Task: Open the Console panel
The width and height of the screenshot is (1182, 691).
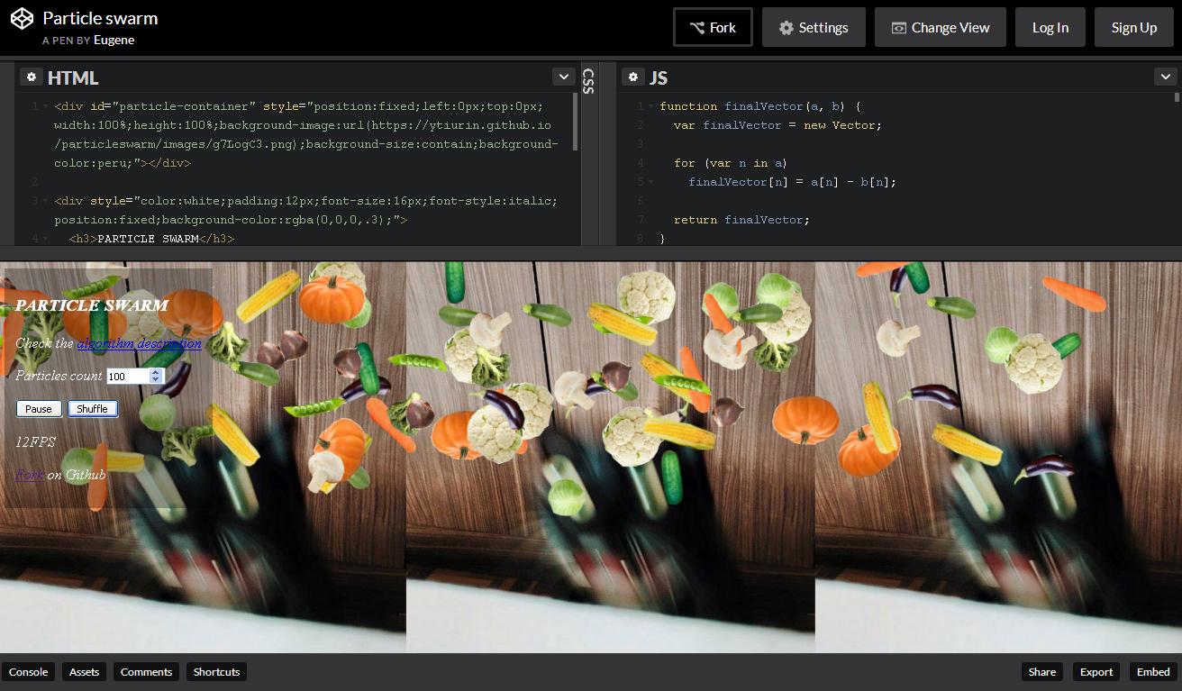Action: pyautogui.click(x=29, y=672)
